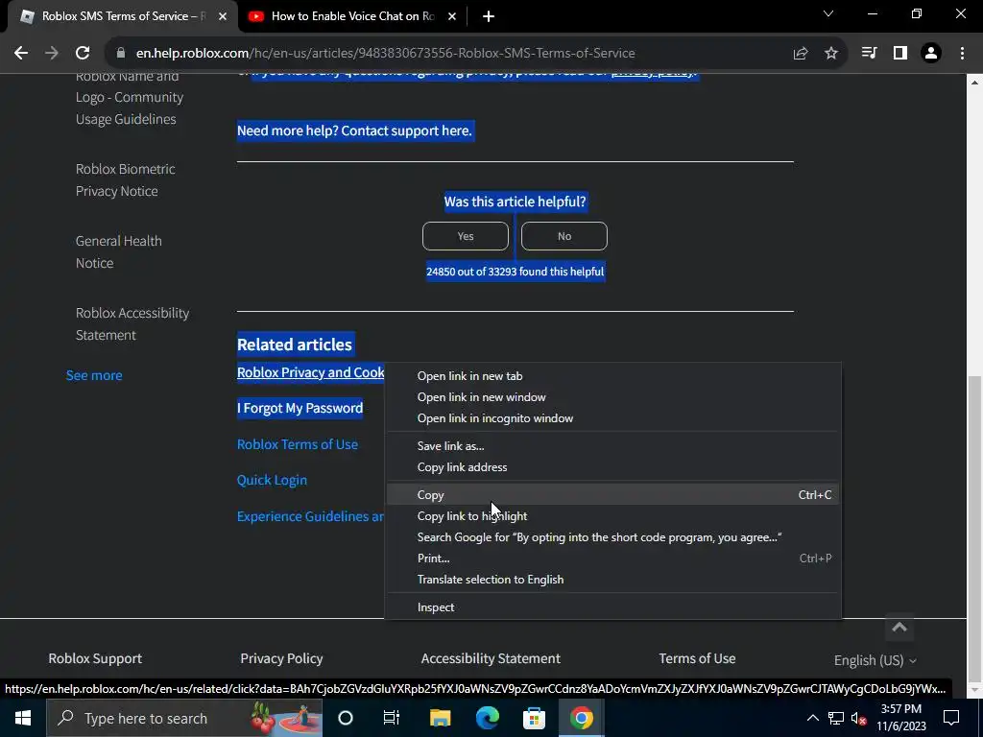Click the network icon in system tray

(x=836, y=718)
